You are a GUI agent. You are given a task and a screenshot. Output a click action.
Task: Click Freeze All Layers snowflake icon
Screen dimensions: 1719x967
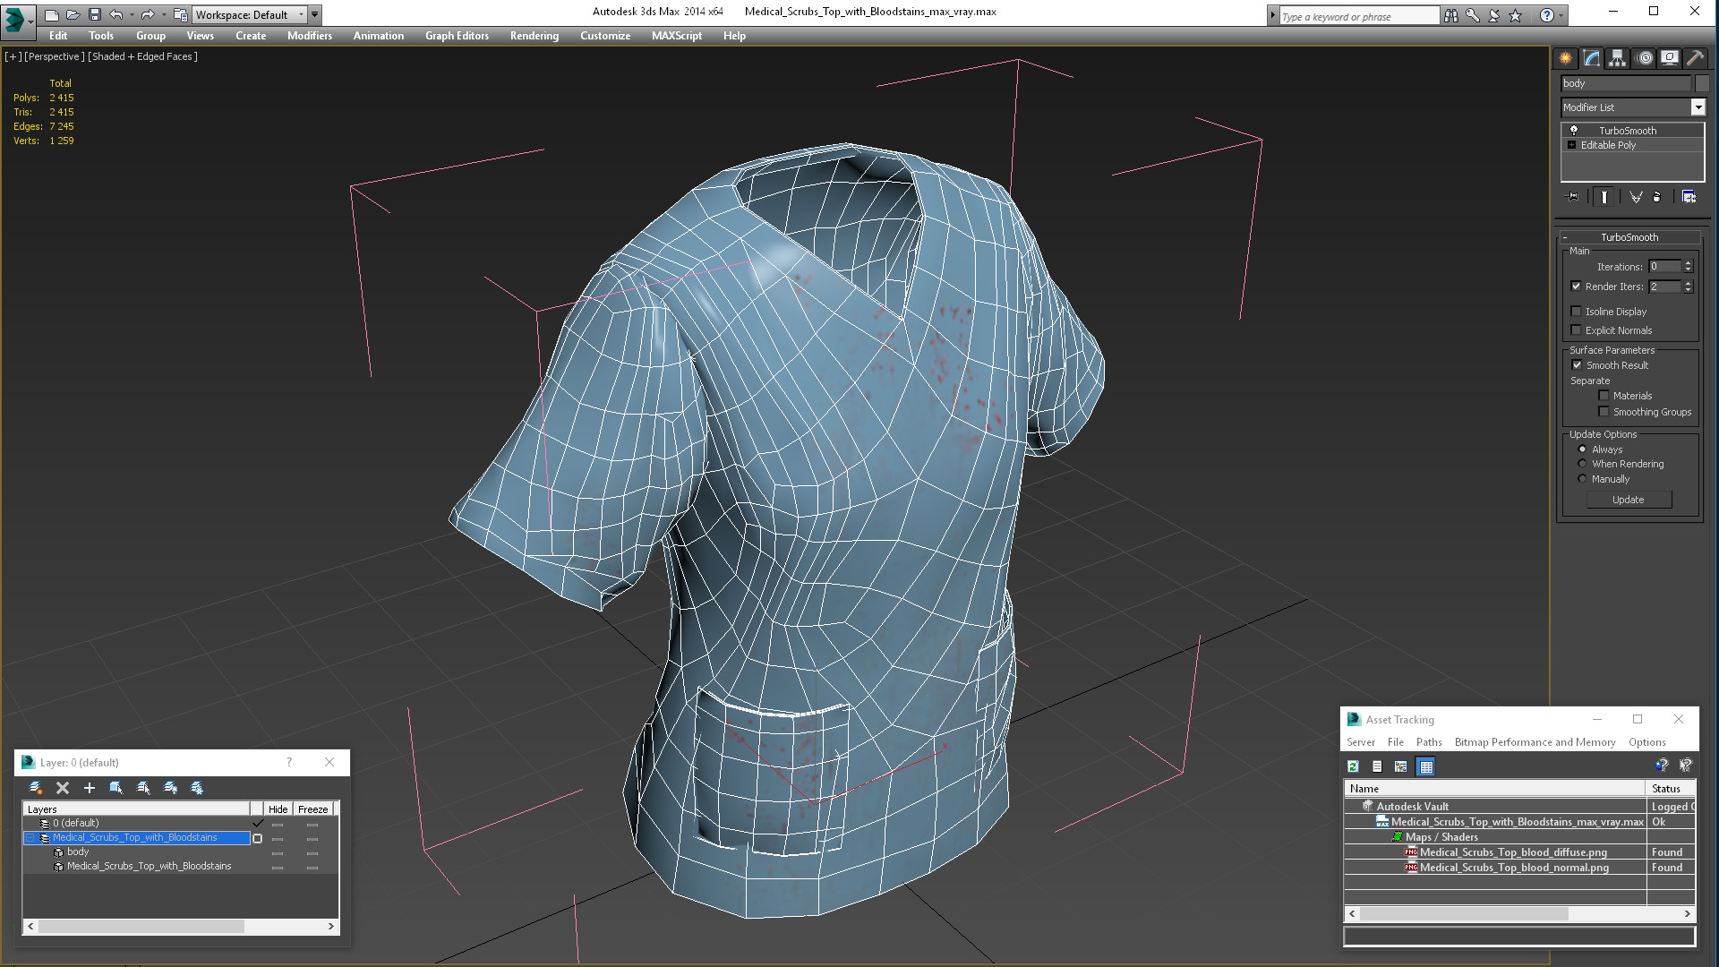pyautogui.click(x=197, y=788)
